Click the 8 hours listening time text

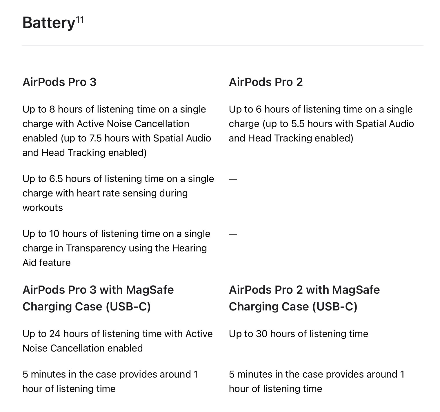[117, 131]
